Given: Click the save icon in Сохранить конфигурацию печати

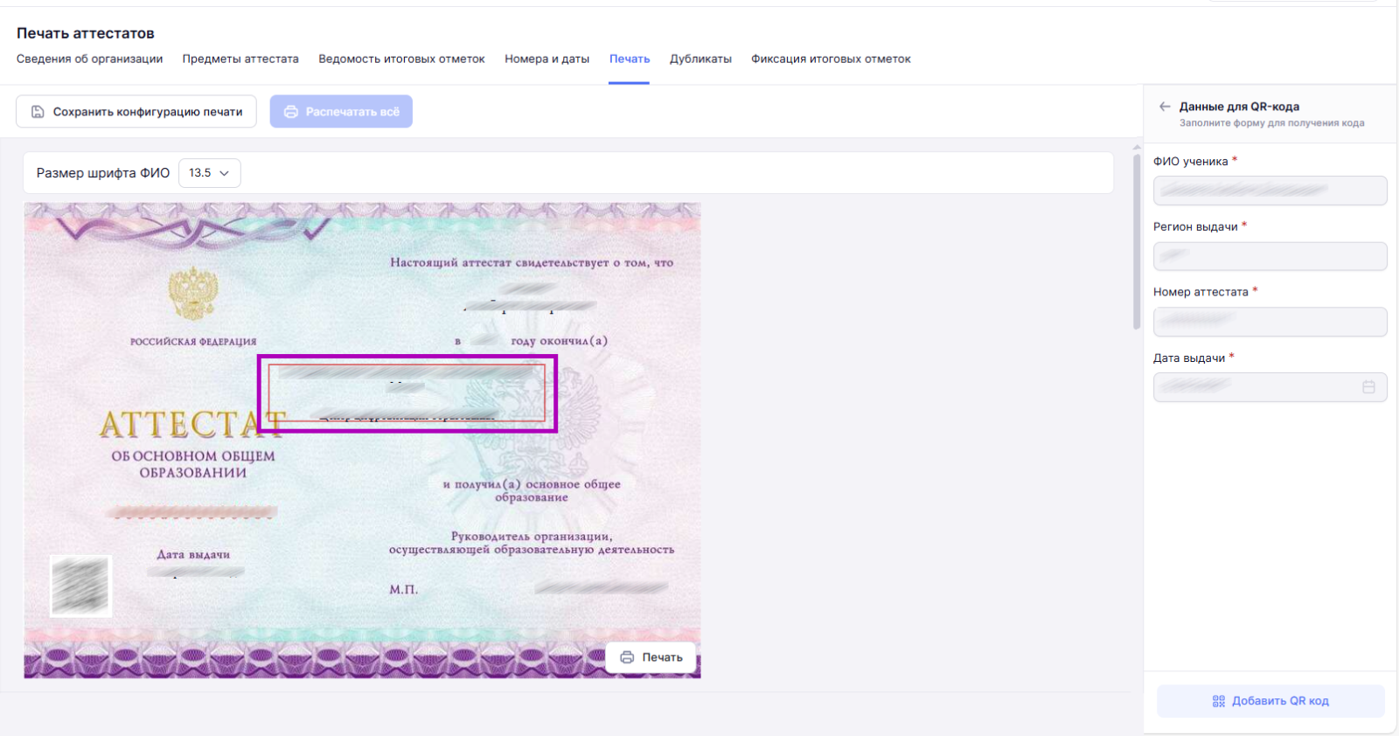Looking at the screenshot, I should click(x=38, y=112).
